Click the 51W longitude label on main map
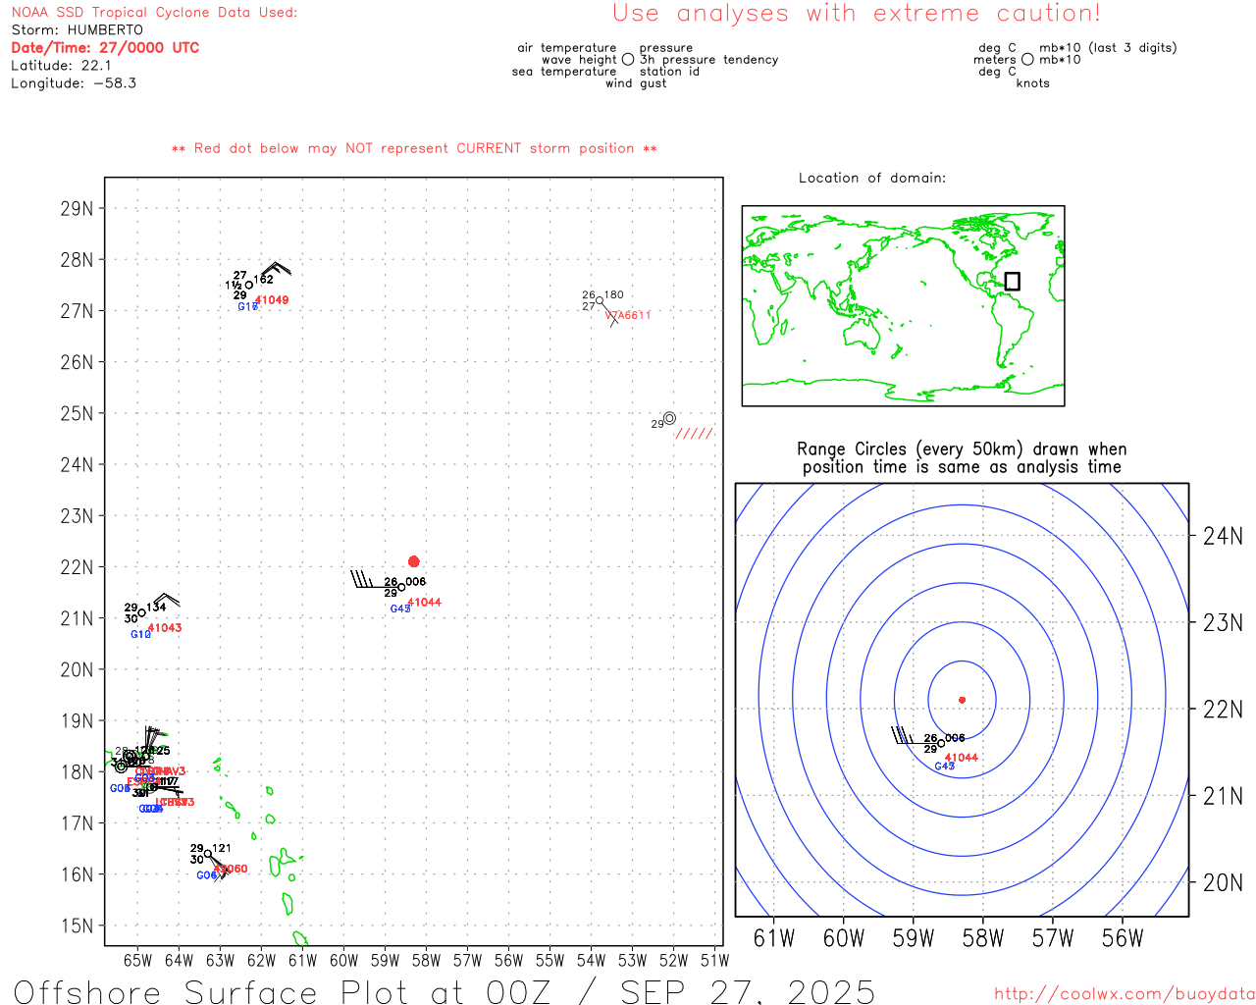Screen dimensions: 1256x1005 tap(715, 961)
